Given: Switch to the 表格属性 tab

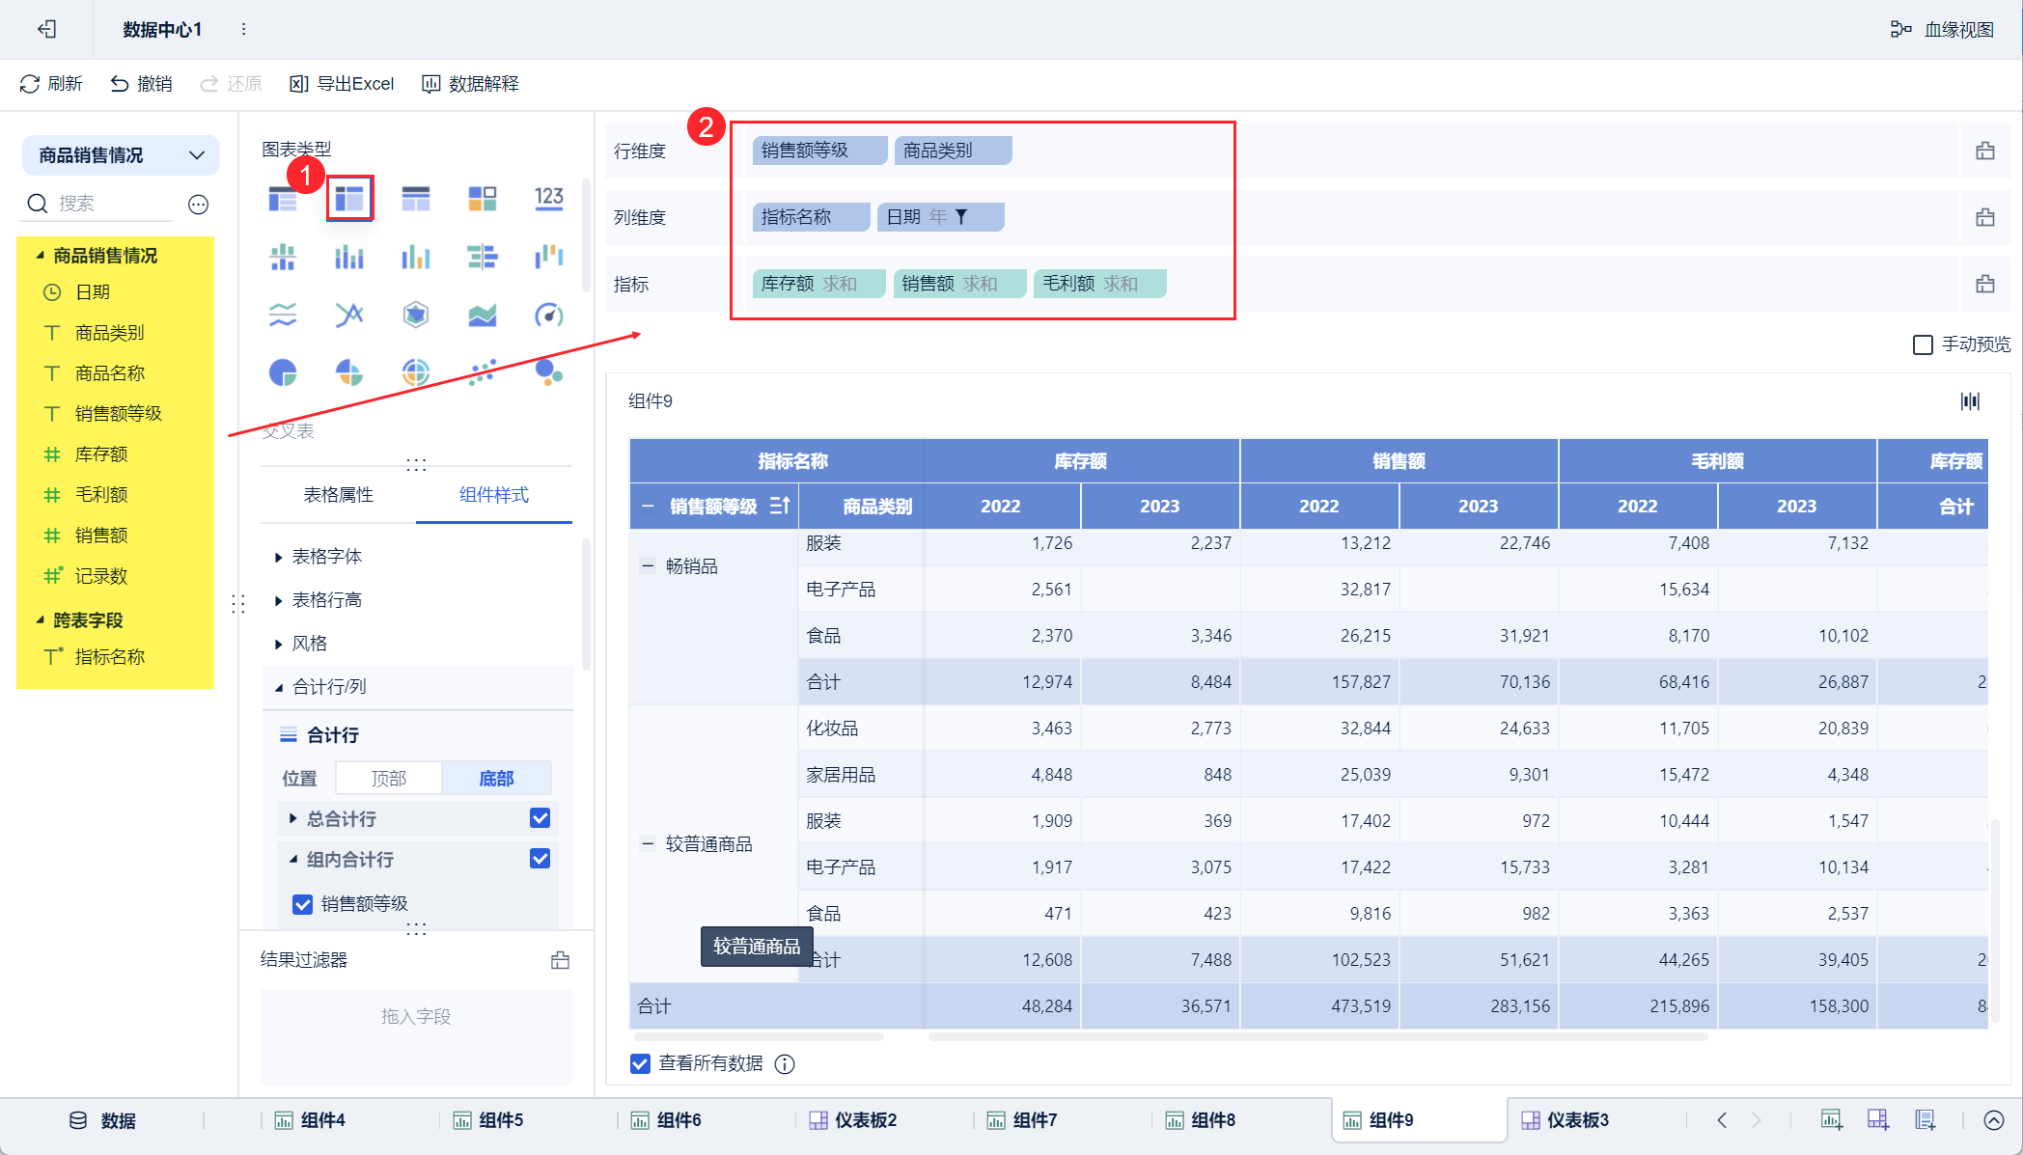Looking at the screenshot, I should point(338,495).
